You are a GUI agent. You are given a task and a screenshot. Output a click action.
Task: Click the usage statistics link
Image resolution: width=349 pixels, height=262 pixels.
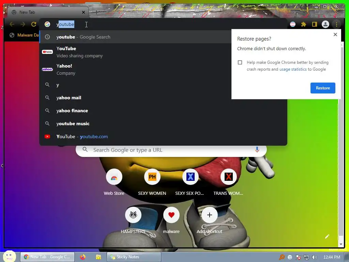[x=293, y=69]
